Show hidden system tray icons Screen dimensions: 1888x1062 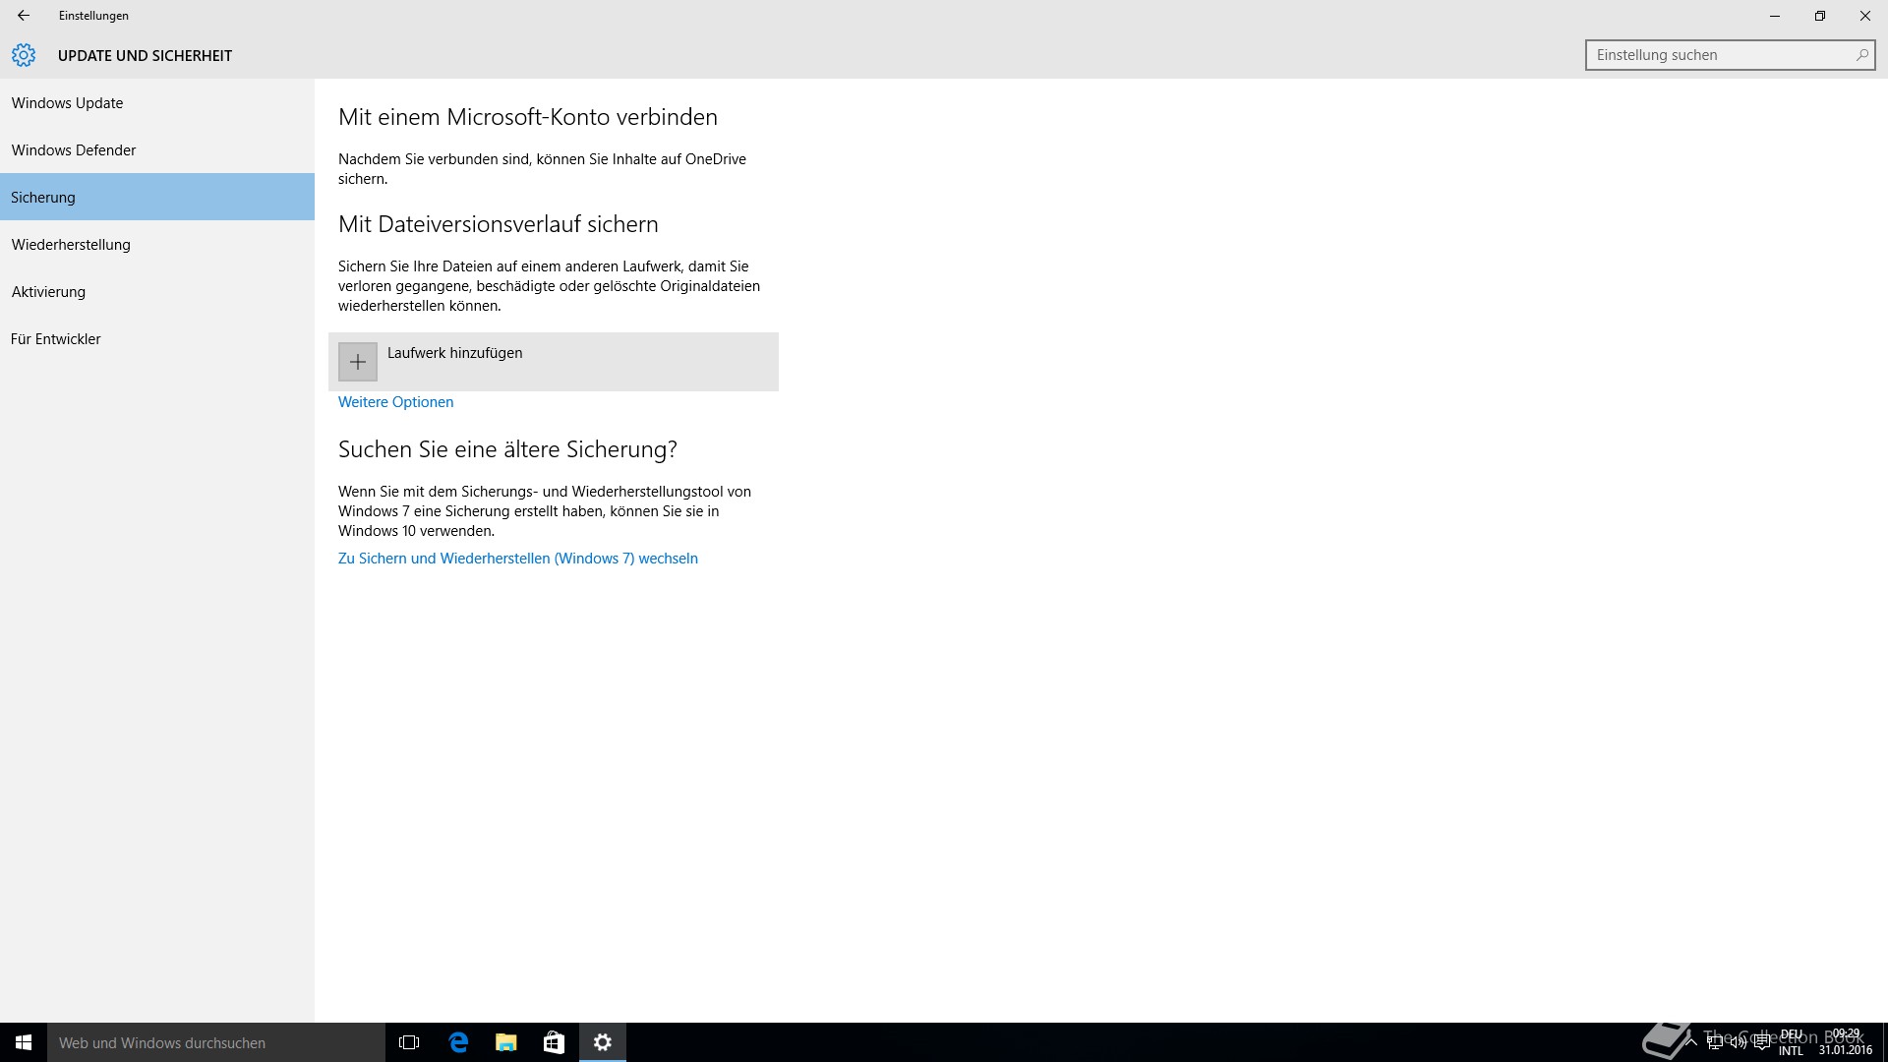(1691, 1042)
